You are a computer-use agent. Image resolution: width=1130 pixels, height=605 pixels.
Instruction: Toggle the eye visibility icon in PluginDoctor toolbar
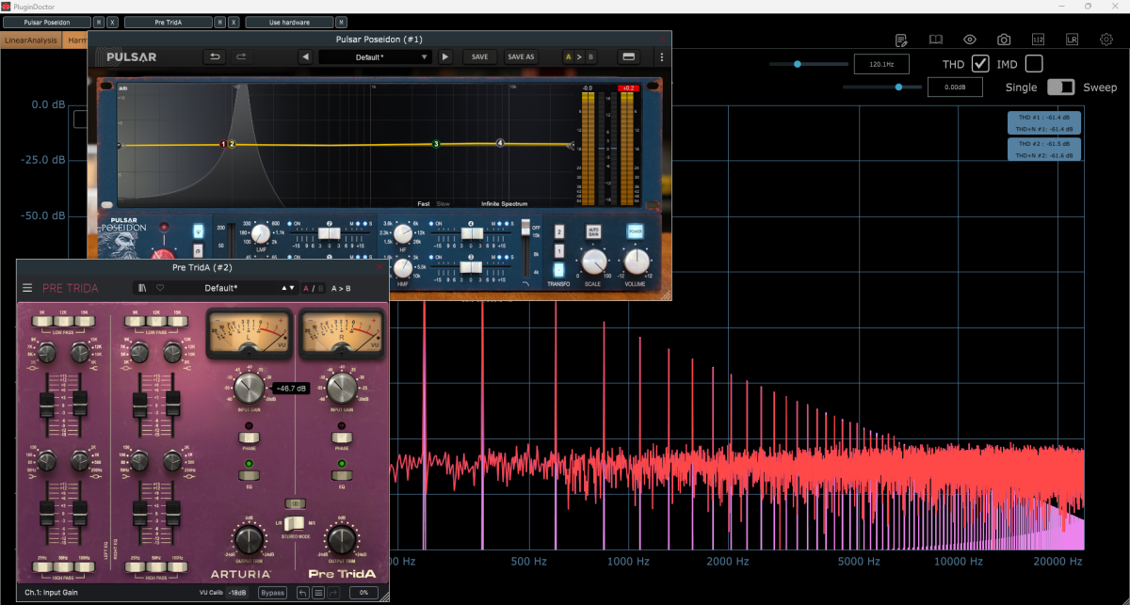[970, 40]
